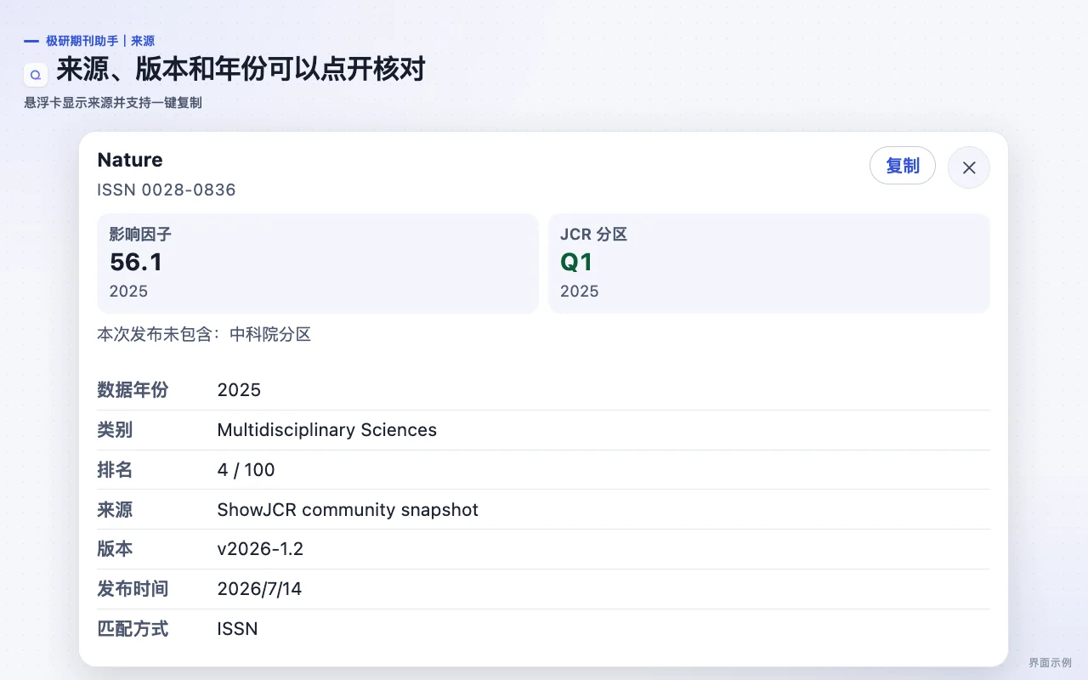1088x680 pixels.
Task: Click the note "本次发布未包含：中科院分区"
Action: pos(204,335)
